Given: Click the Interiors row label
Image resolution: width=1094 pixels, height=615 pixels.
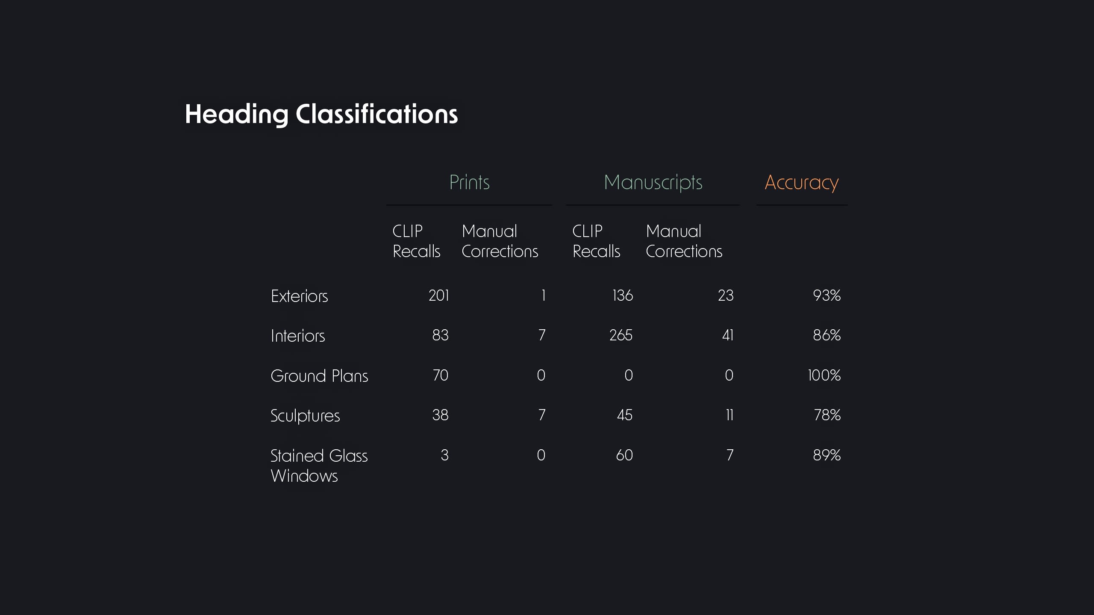Looking at the screenshot, I should pyautogui.click(x=298, y=336).
